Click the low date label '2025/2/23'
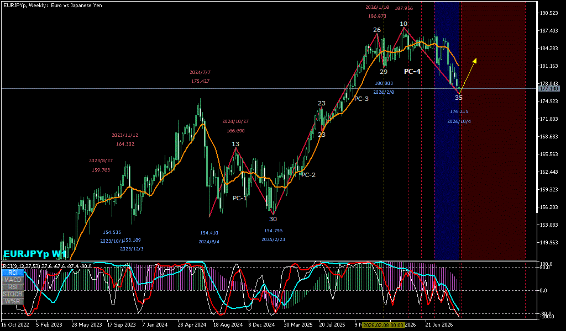Image resolution: width=566 pixels, height=331 pixels. pyautogui.click(x=273, y=239)
